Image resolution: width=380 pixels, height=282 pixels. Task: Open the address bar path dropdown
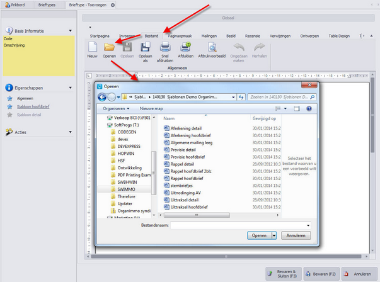tap(233, 97)
